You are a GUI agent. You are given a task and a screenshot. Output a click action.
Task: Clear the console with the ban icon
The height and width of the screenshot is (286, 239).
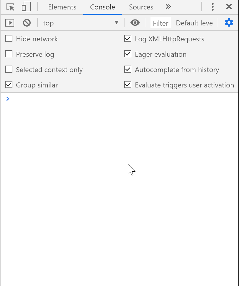pyautogui.click(x=27, y=23)
